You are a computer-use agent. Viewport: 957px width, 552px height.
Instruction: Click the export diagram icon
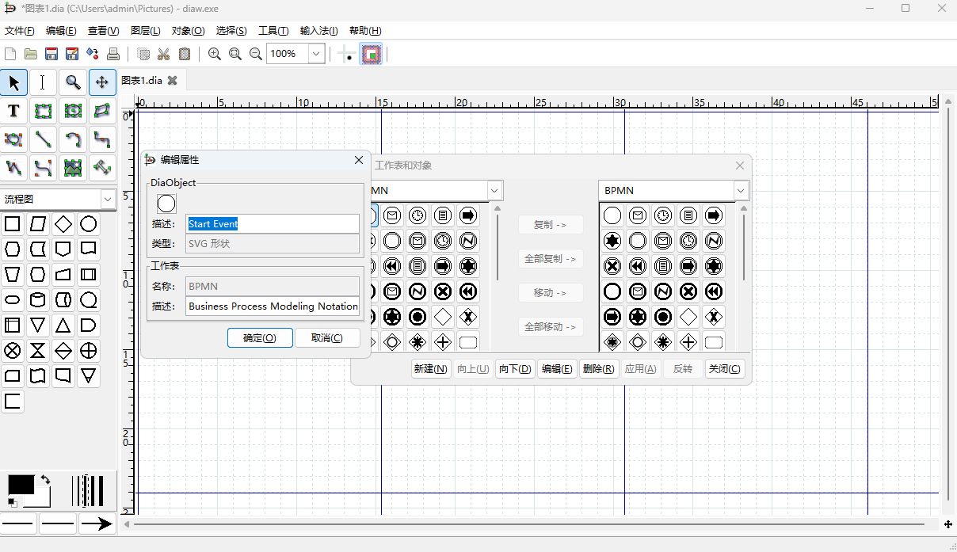[x=93, y=54]
